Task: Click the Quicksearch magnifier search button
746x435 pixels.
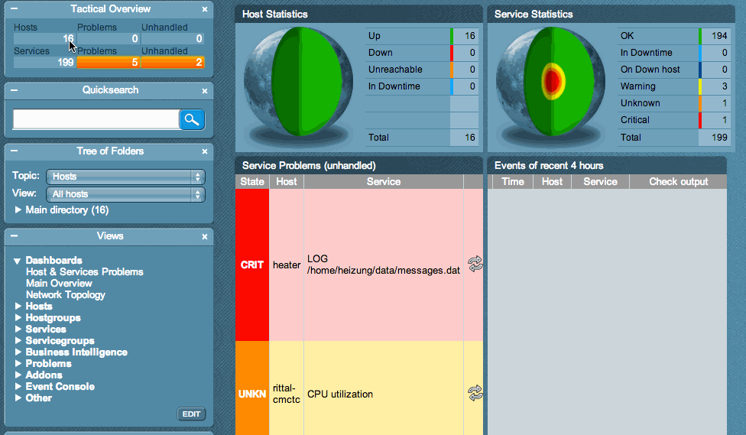Action: [192, 119]
